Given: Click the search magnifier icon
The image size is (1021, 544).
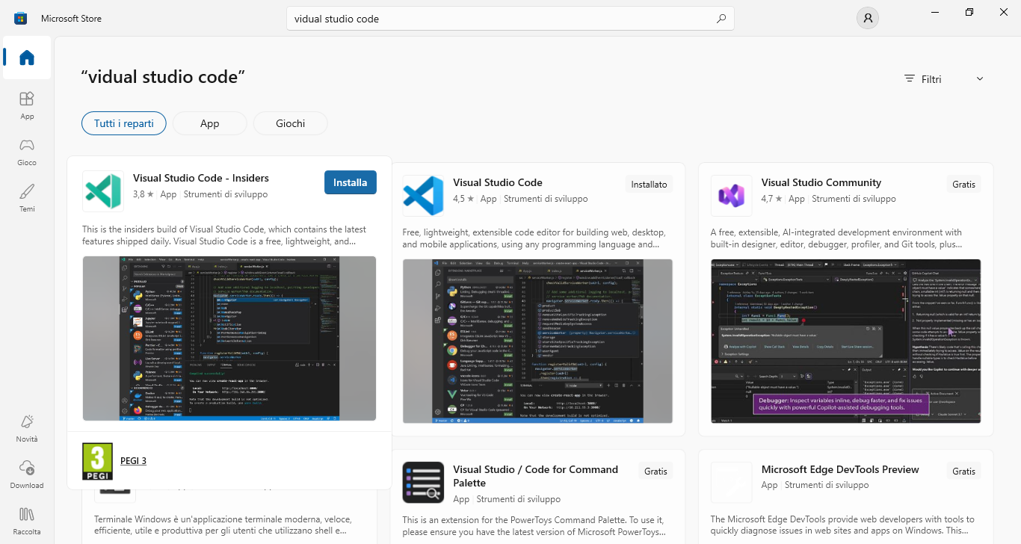Looking at the screenshot, I should tap(721, 19).
